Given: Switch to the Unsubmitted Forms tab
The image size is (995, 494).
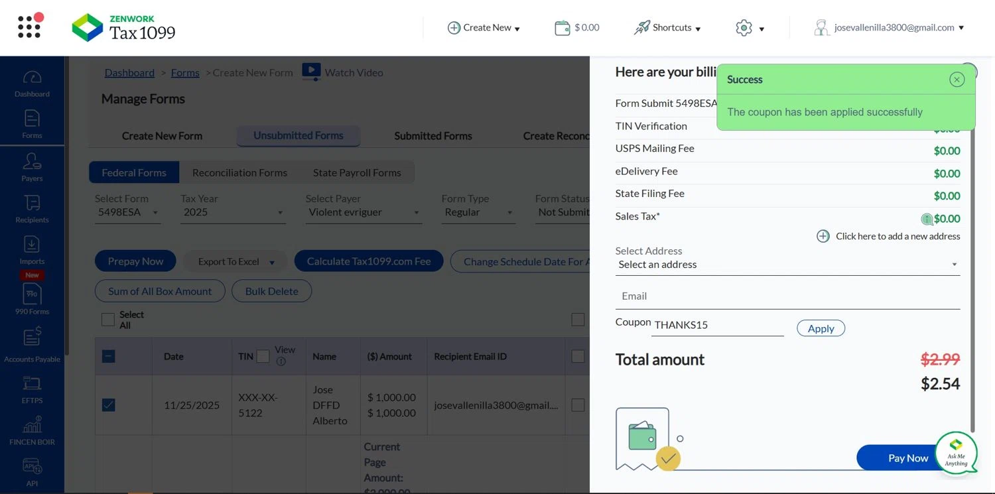Looking at the screenshot, I should point(298,136).
